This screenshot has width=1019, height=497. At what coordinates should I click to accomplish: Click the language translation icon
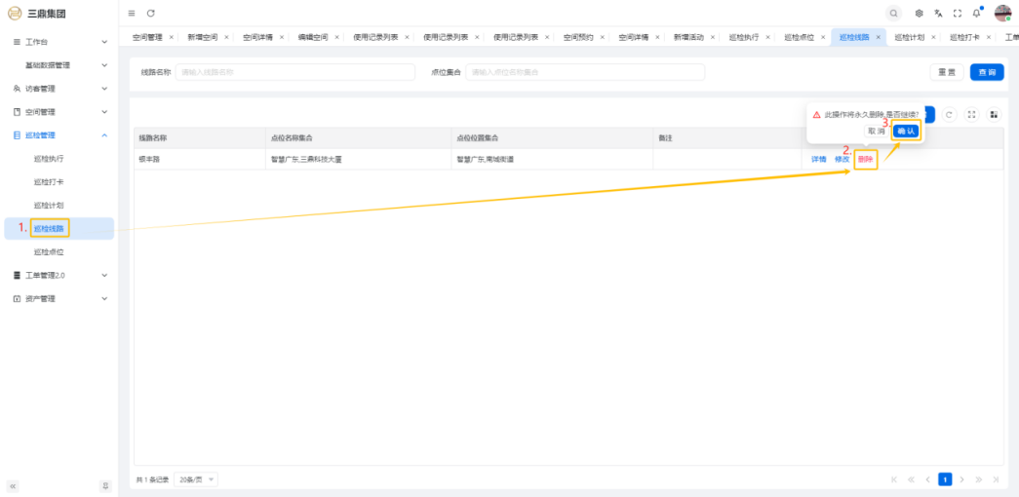tap(938, 13)
